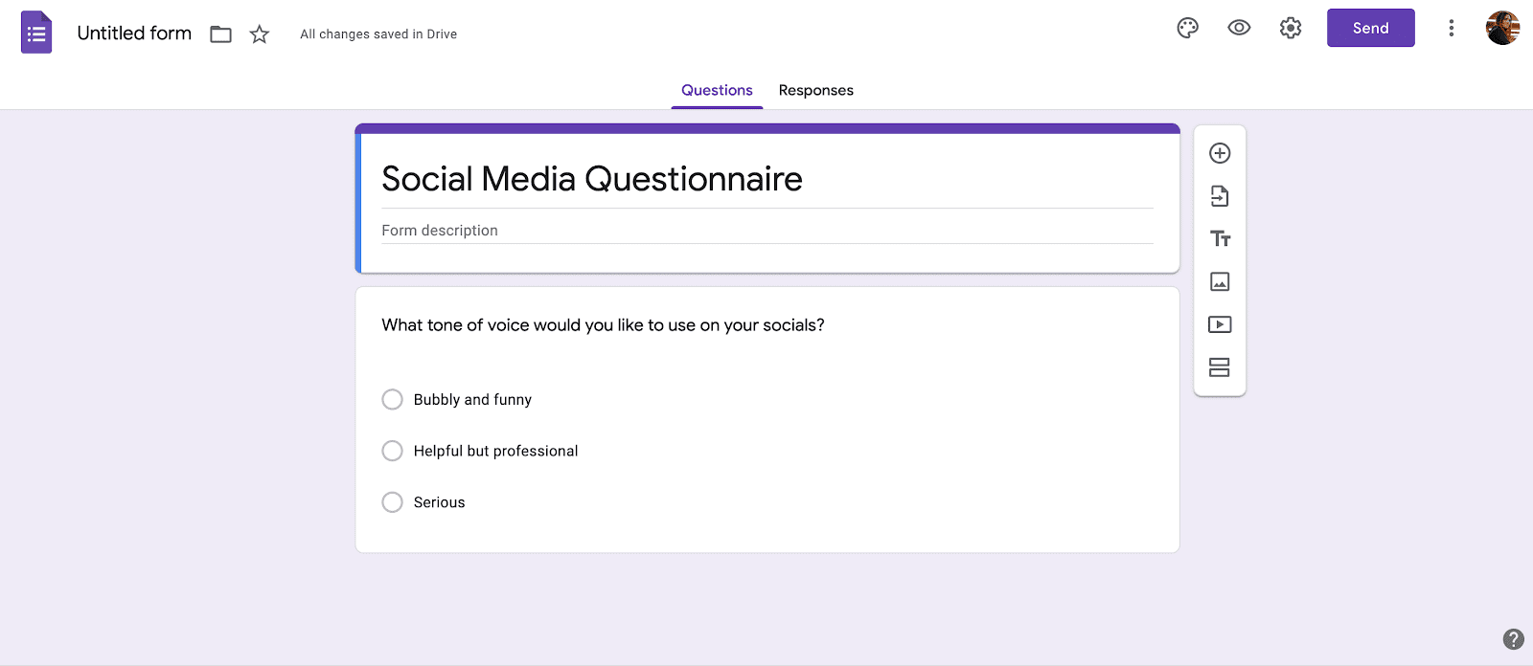Open the account profile avatar
Image resolution: width=1533 pixels, height=666 pixels.
pyautogui.click(x=1502, y=28)
